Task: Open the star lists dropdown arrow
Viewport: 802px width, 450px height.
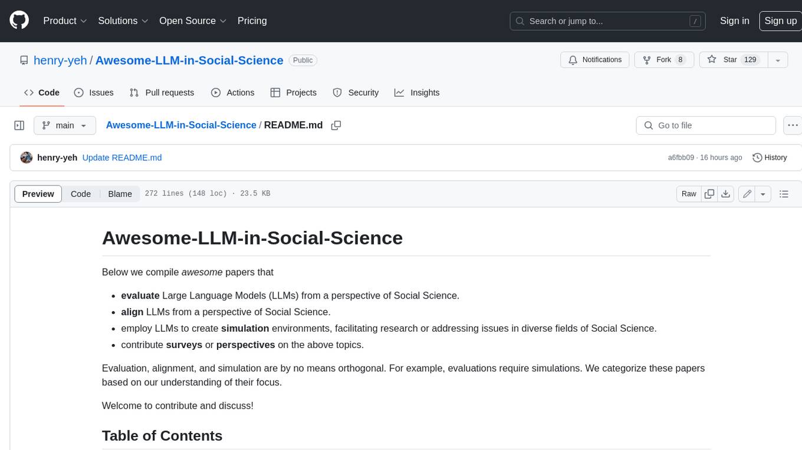Action: tap(778, 60)
